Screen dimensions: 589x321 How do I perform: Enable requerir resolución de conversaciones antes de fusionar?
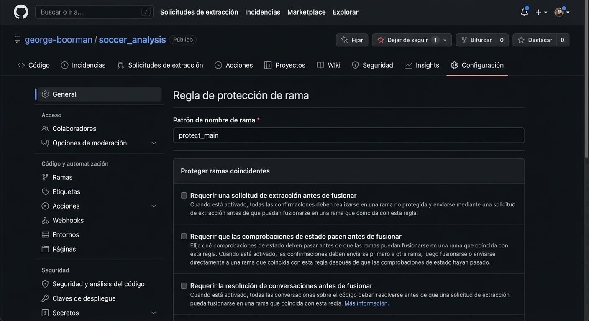pos(183,284)
